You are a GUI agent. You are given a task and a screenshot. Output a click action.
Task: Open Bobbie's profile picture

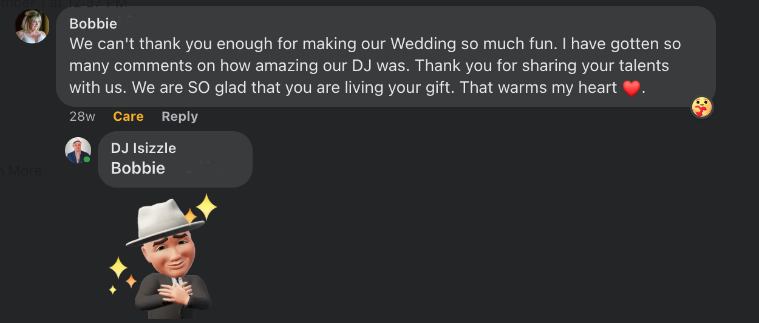(32, 27)
